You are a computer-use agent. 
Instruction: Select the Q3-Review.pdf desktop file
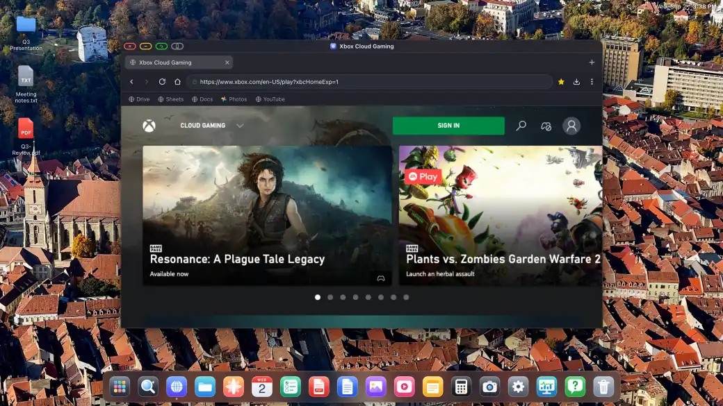tap(26, 137)
